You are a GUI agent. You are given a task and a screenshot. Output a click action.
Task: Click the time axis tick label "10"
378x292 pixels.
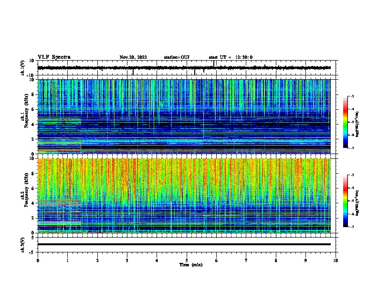pyautogui.click(x=336, y=261)
